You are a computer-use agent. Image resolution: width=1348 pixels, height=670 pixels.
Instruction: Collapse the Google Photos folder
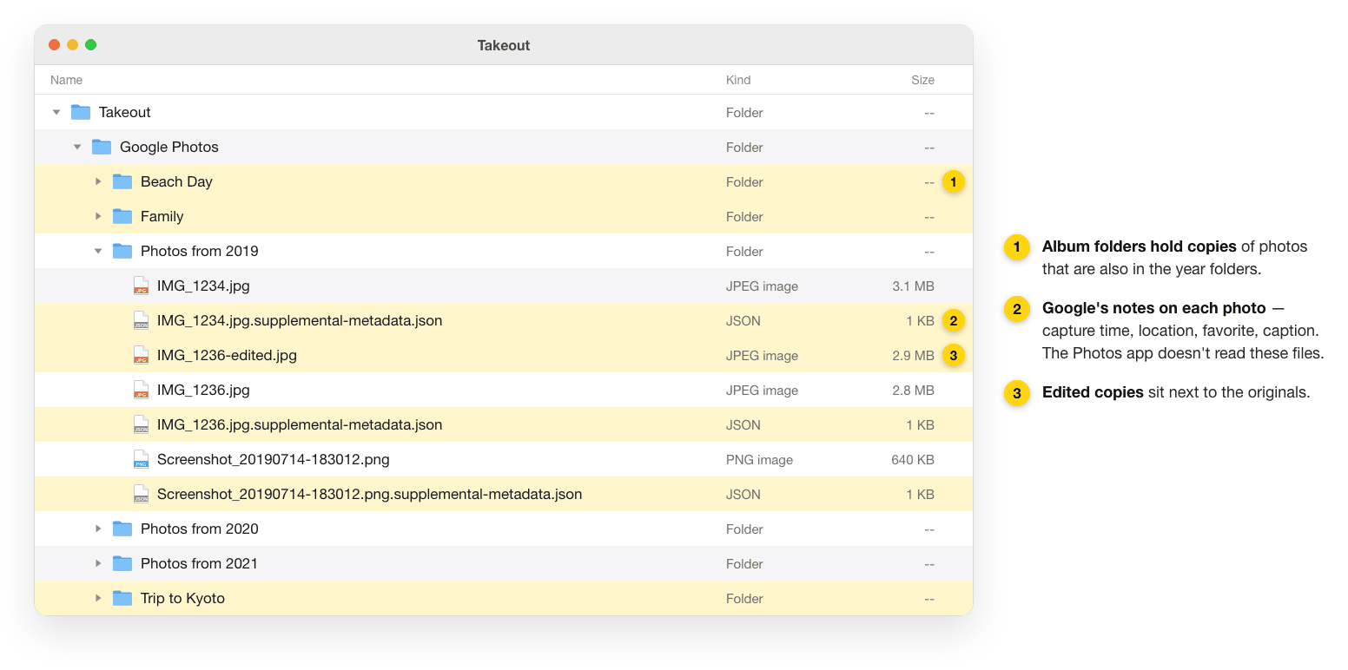tap(77, 147)
